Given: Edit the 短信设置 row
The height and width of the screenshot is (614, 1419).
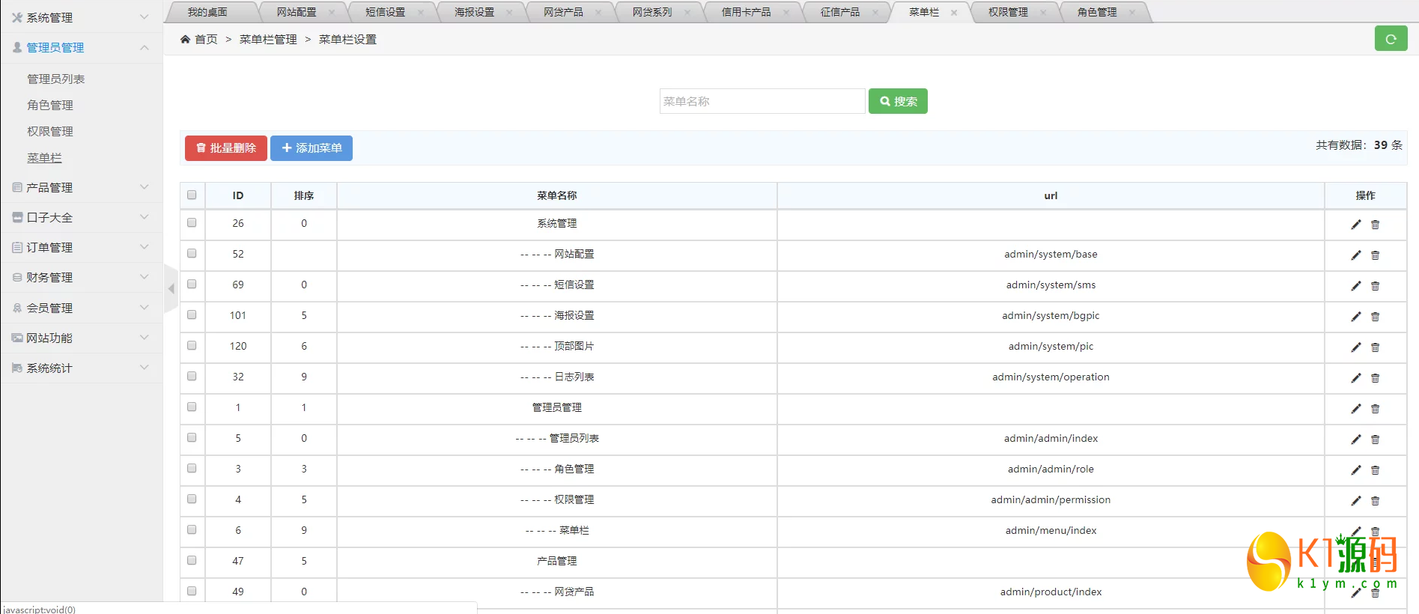Looking at the screenshot, I should [x=1355, y=286].
